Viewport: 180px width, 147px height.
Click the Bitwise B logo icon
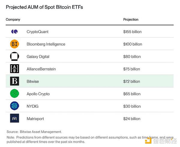[x=14, y=81]
